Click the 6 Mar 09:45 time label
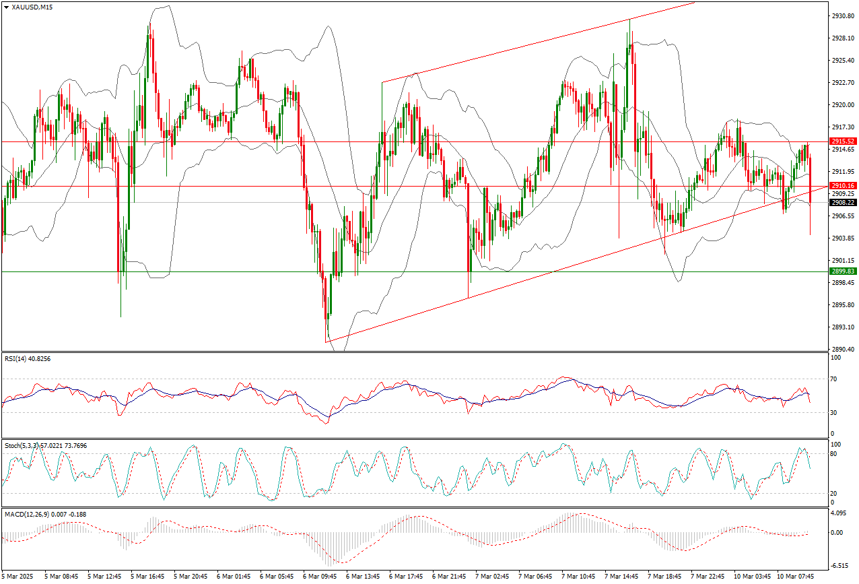The height and width of the screenshot is (584, 859). pyautogui.click(x=319, y=577)
